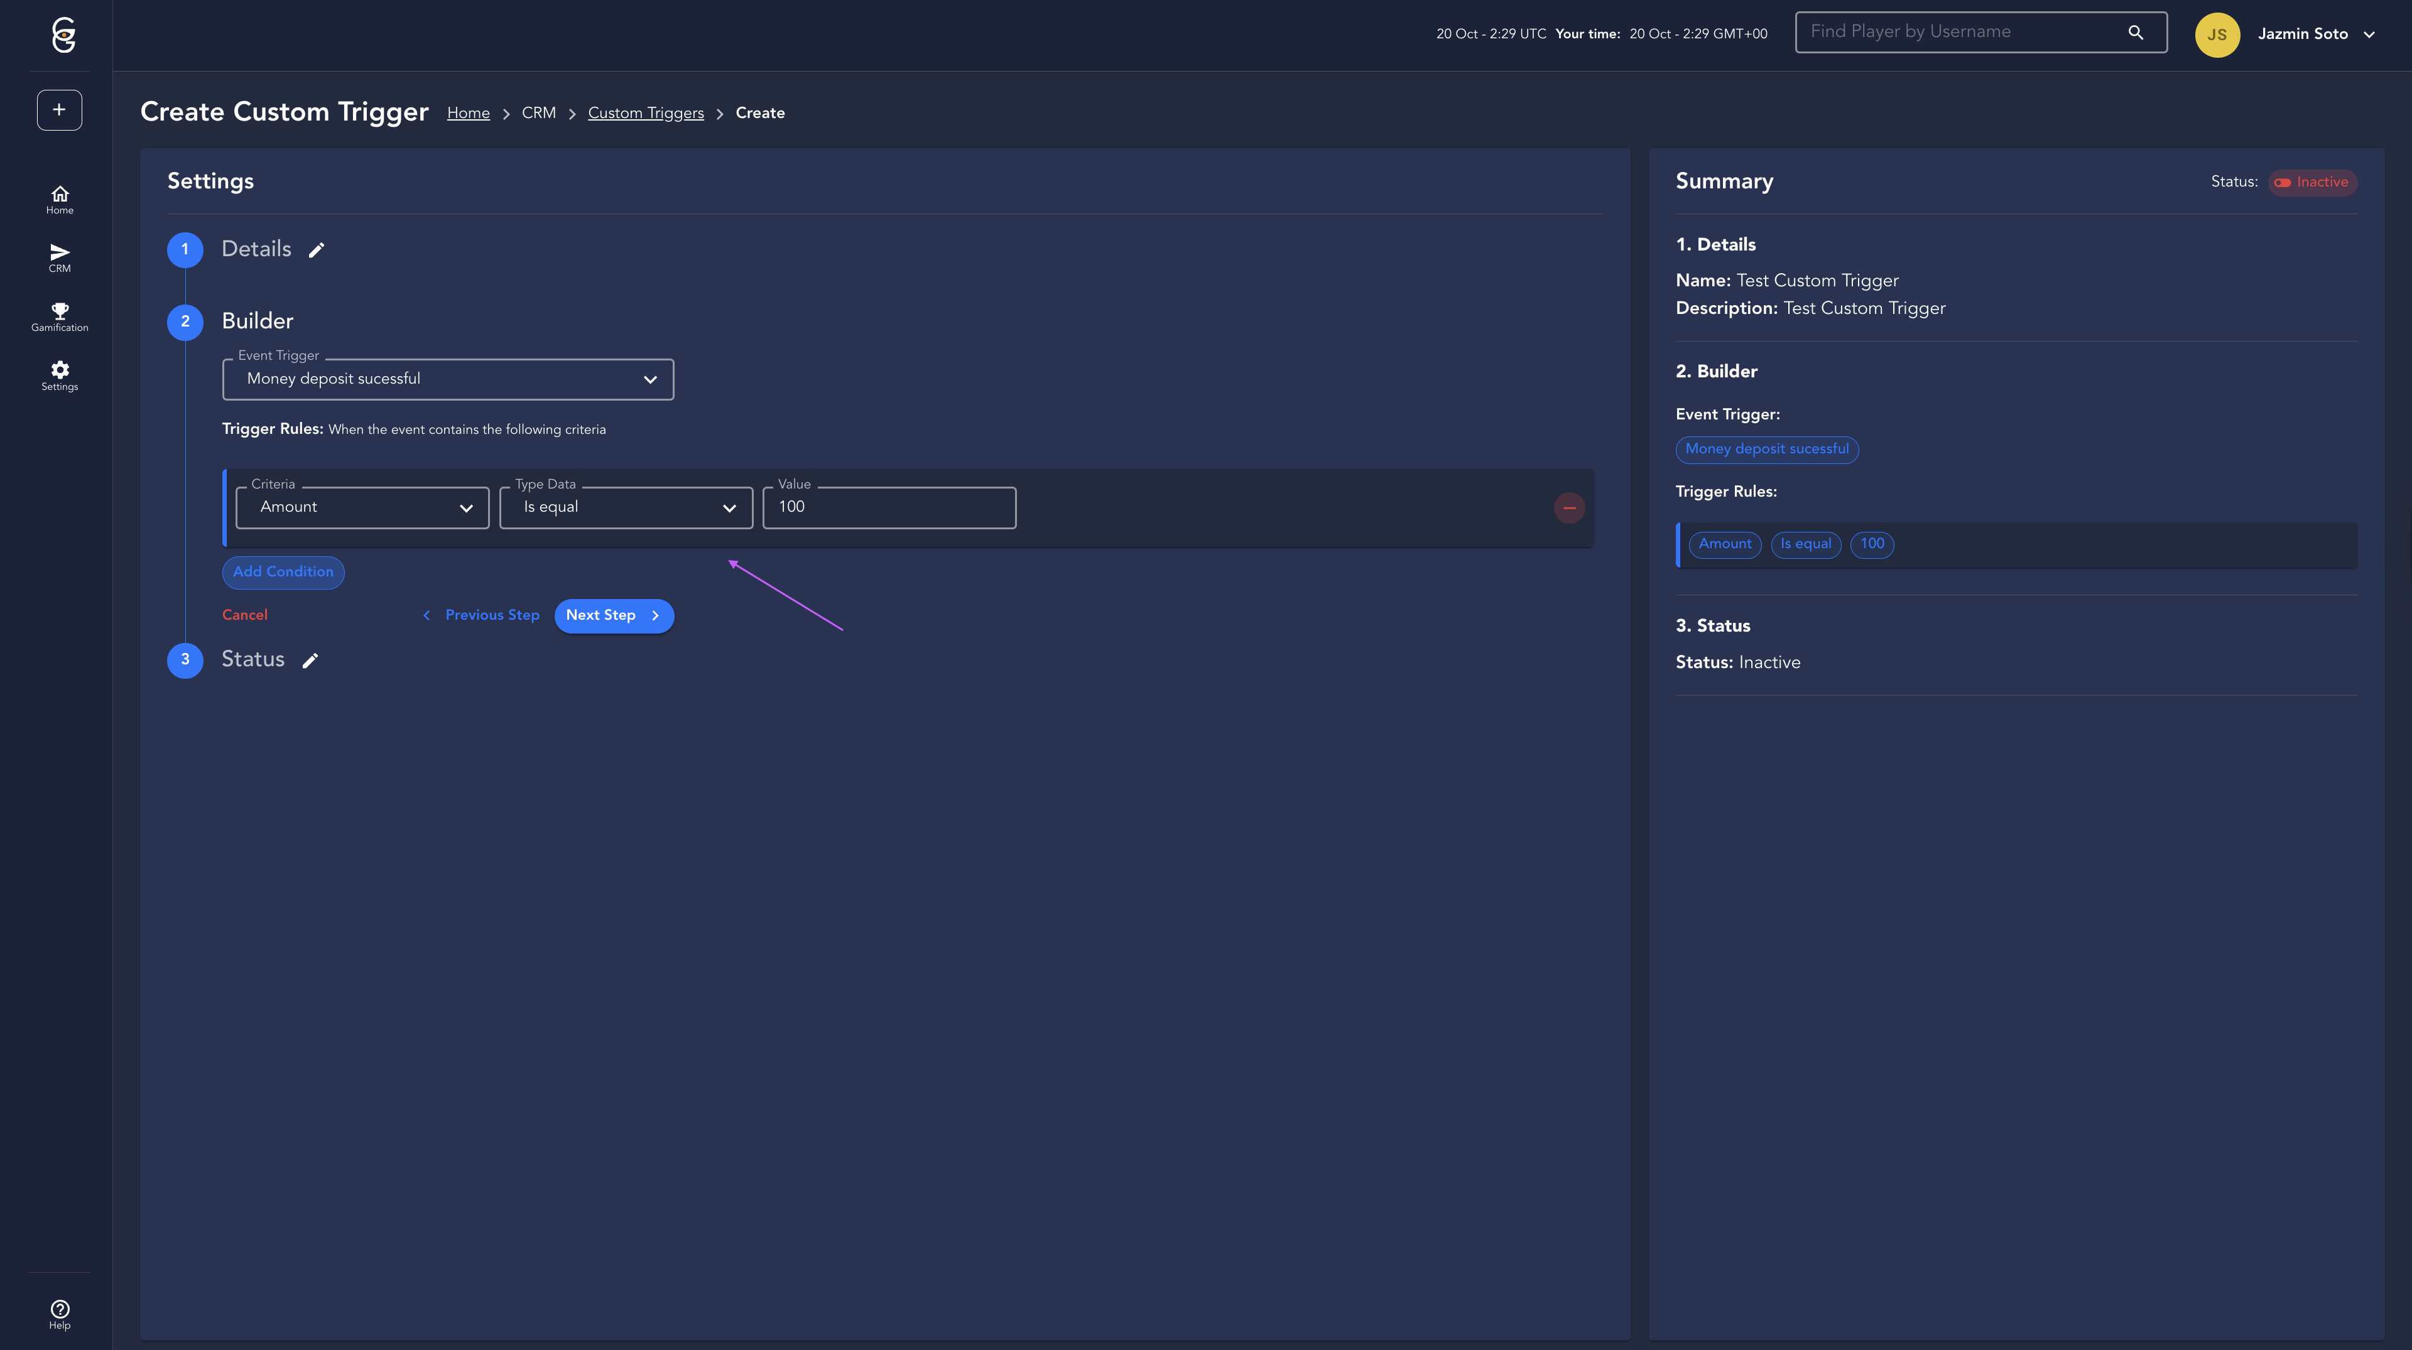
Task: Click the plus quick-add button
Action: click(x=59, y=109)
